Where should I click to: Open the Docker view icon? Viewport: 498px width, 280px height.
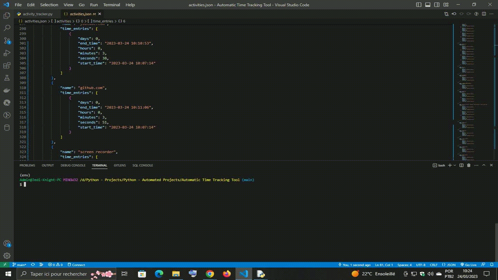7,90
